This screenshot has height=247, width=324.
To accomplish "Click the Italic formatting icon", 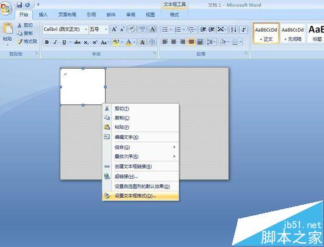I will coord(55,42).
